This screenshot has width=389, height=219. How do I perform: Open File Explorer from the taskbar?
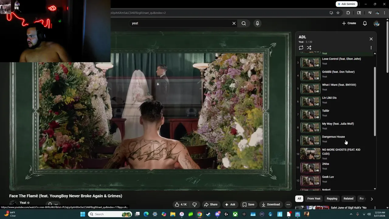173,214
